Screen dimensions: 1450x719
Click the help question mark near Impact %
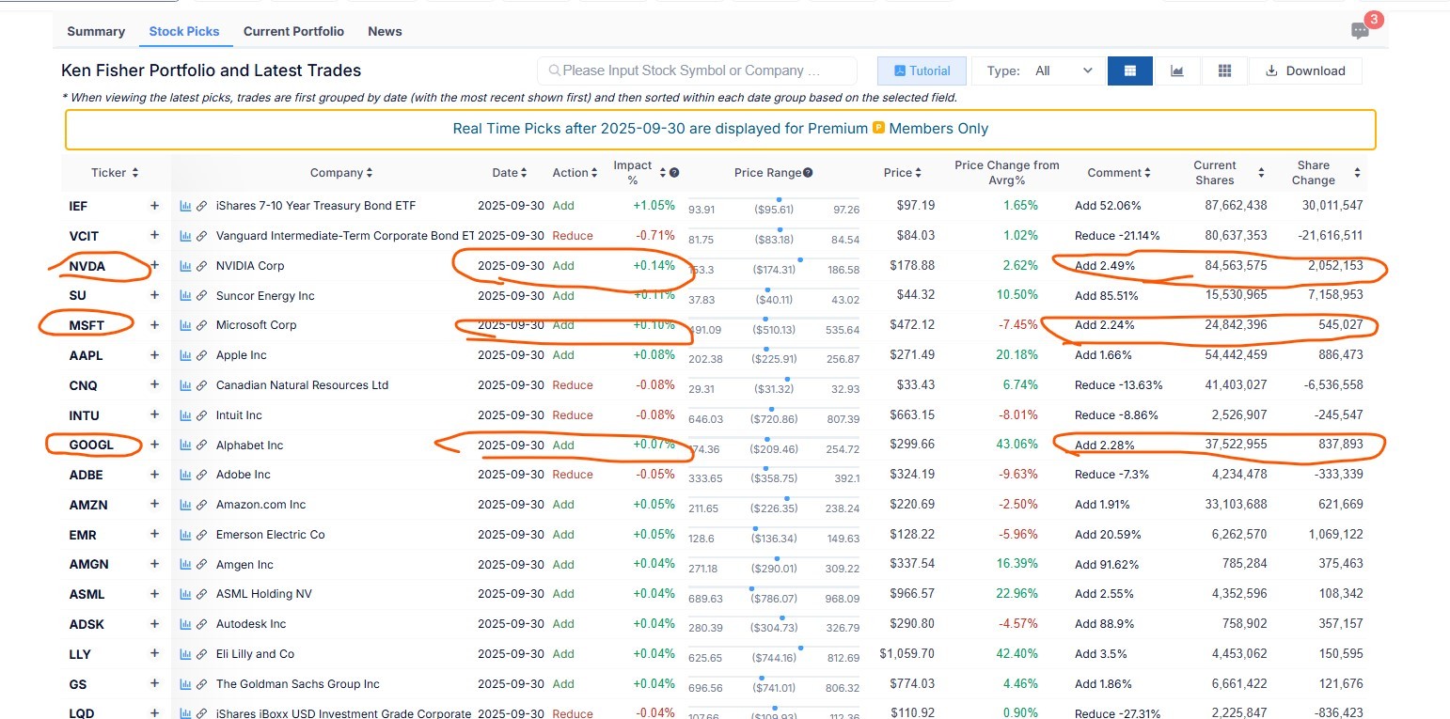(x=674, y=173)
